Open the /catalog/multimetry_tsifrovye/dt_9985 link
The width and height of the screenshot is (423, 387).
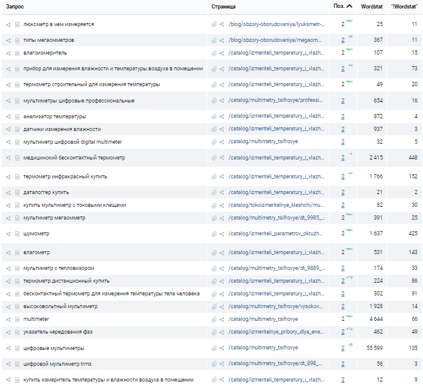pos(277,218)
